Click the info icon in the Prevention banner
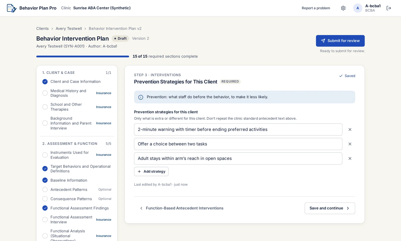The height and width of the screenshot is (241, 401). point(141,97)
